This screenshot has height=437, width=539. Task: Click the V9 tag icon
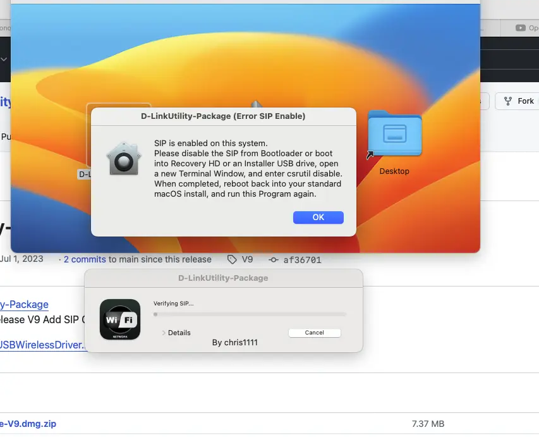coord(232,259)
